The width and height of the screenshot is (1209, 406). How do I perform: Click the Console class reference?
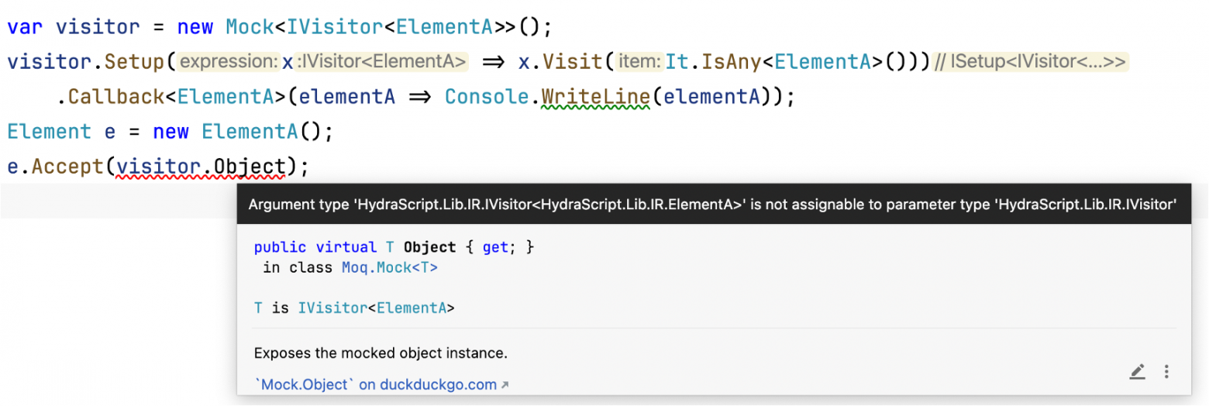tap(487, 97)
